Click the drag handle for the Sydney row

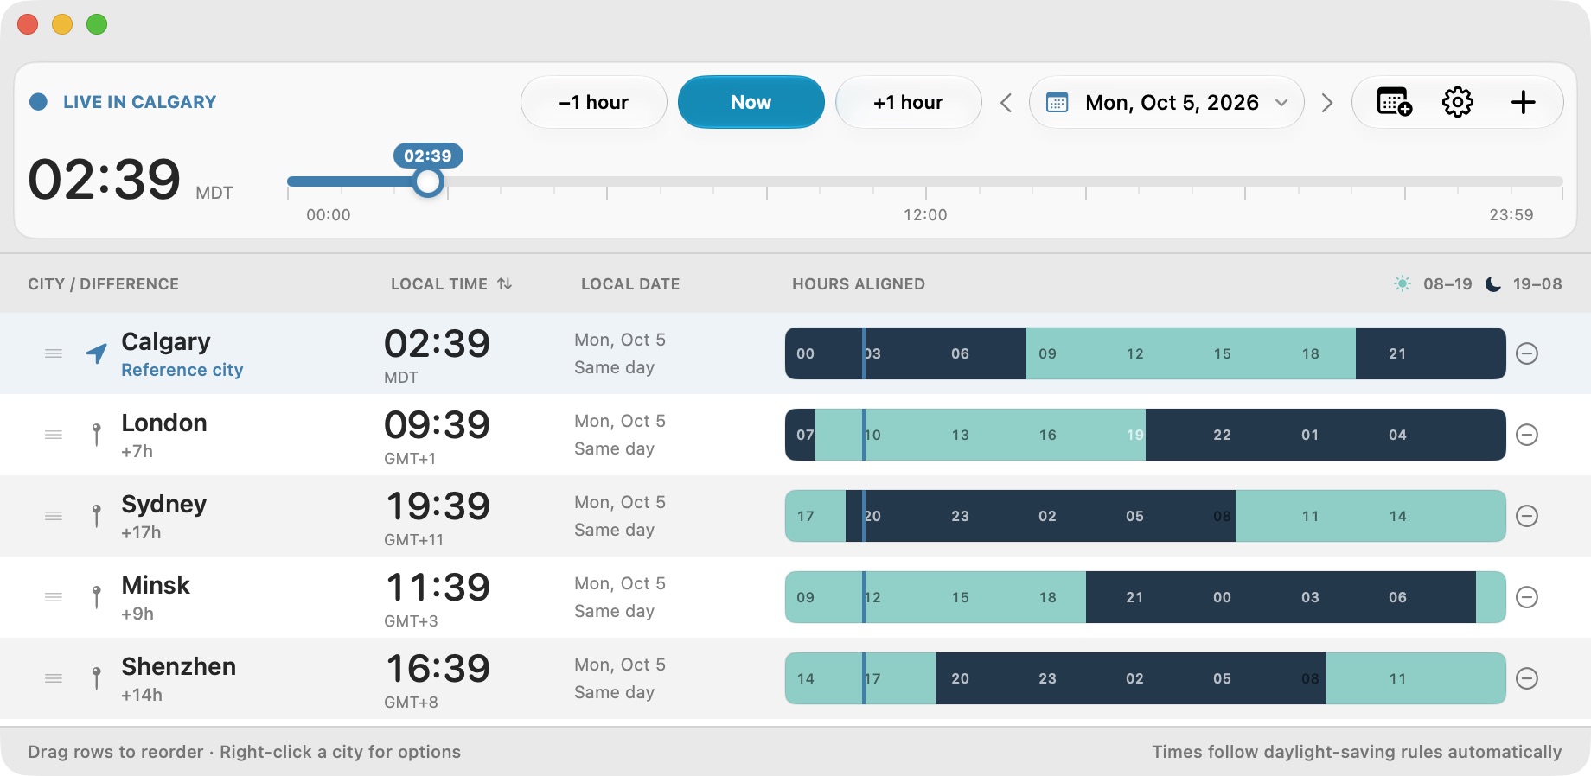[x=54, y=516]
